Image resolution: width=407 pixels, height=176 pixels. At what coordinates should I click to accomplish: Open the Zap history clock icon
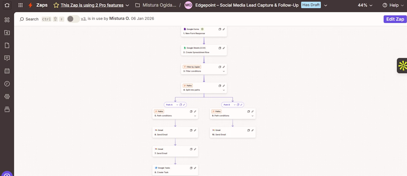pyautogui.click(x=7, y=84)
